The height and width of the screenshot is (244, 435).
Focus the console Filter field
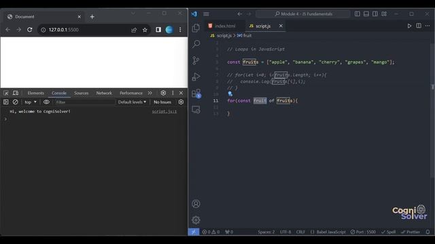84,102
